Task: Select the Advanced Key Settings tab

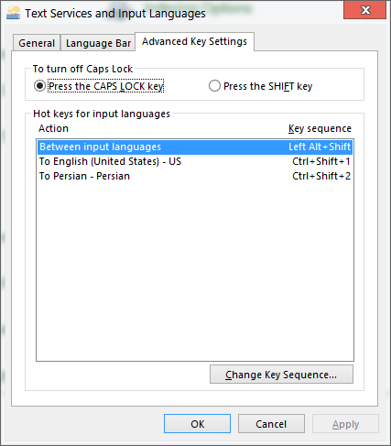Action: [x=194, y=41]
